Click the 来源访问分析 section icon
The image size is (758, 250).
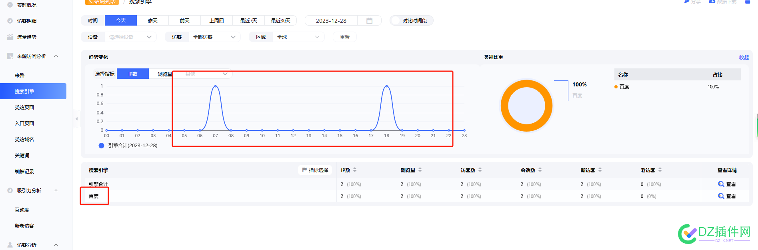coord(10,56)
